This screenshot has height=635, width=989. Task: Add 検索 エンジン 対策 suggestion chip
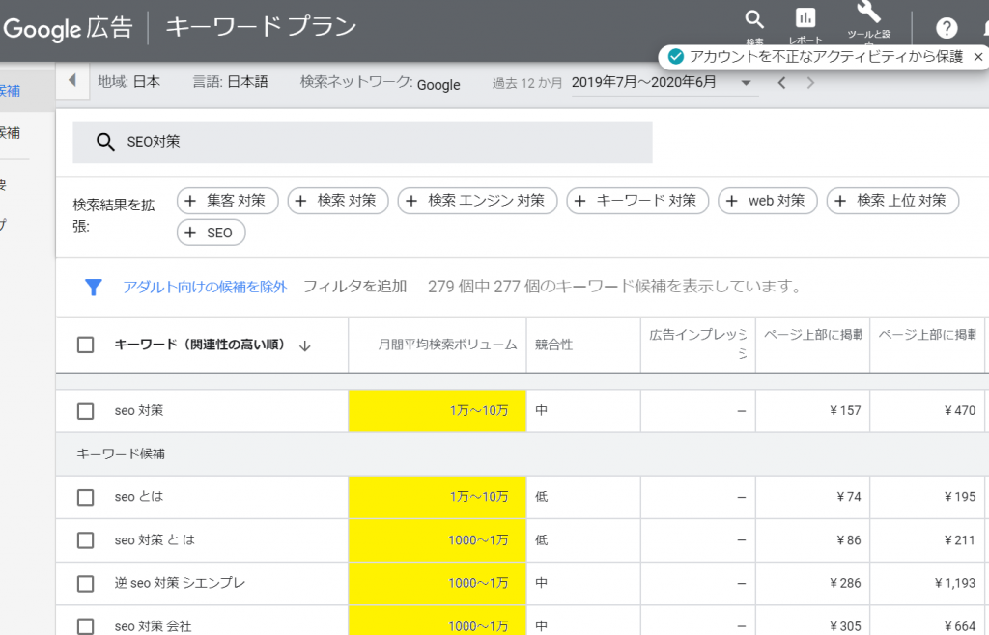click(x=477, y=201)
